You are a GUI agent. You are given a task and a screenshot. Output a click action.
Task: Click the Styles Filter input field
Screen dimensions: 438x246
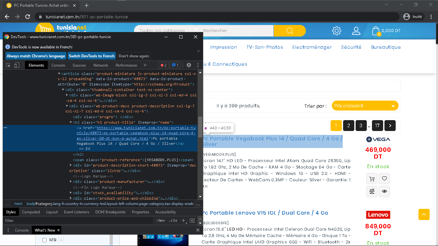79,220
